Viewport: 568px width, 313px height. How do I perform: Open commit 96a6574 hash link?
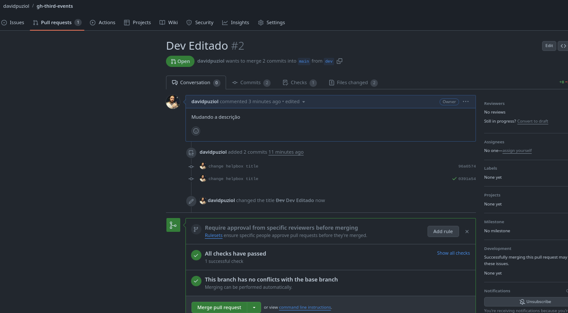coord(467,166)
